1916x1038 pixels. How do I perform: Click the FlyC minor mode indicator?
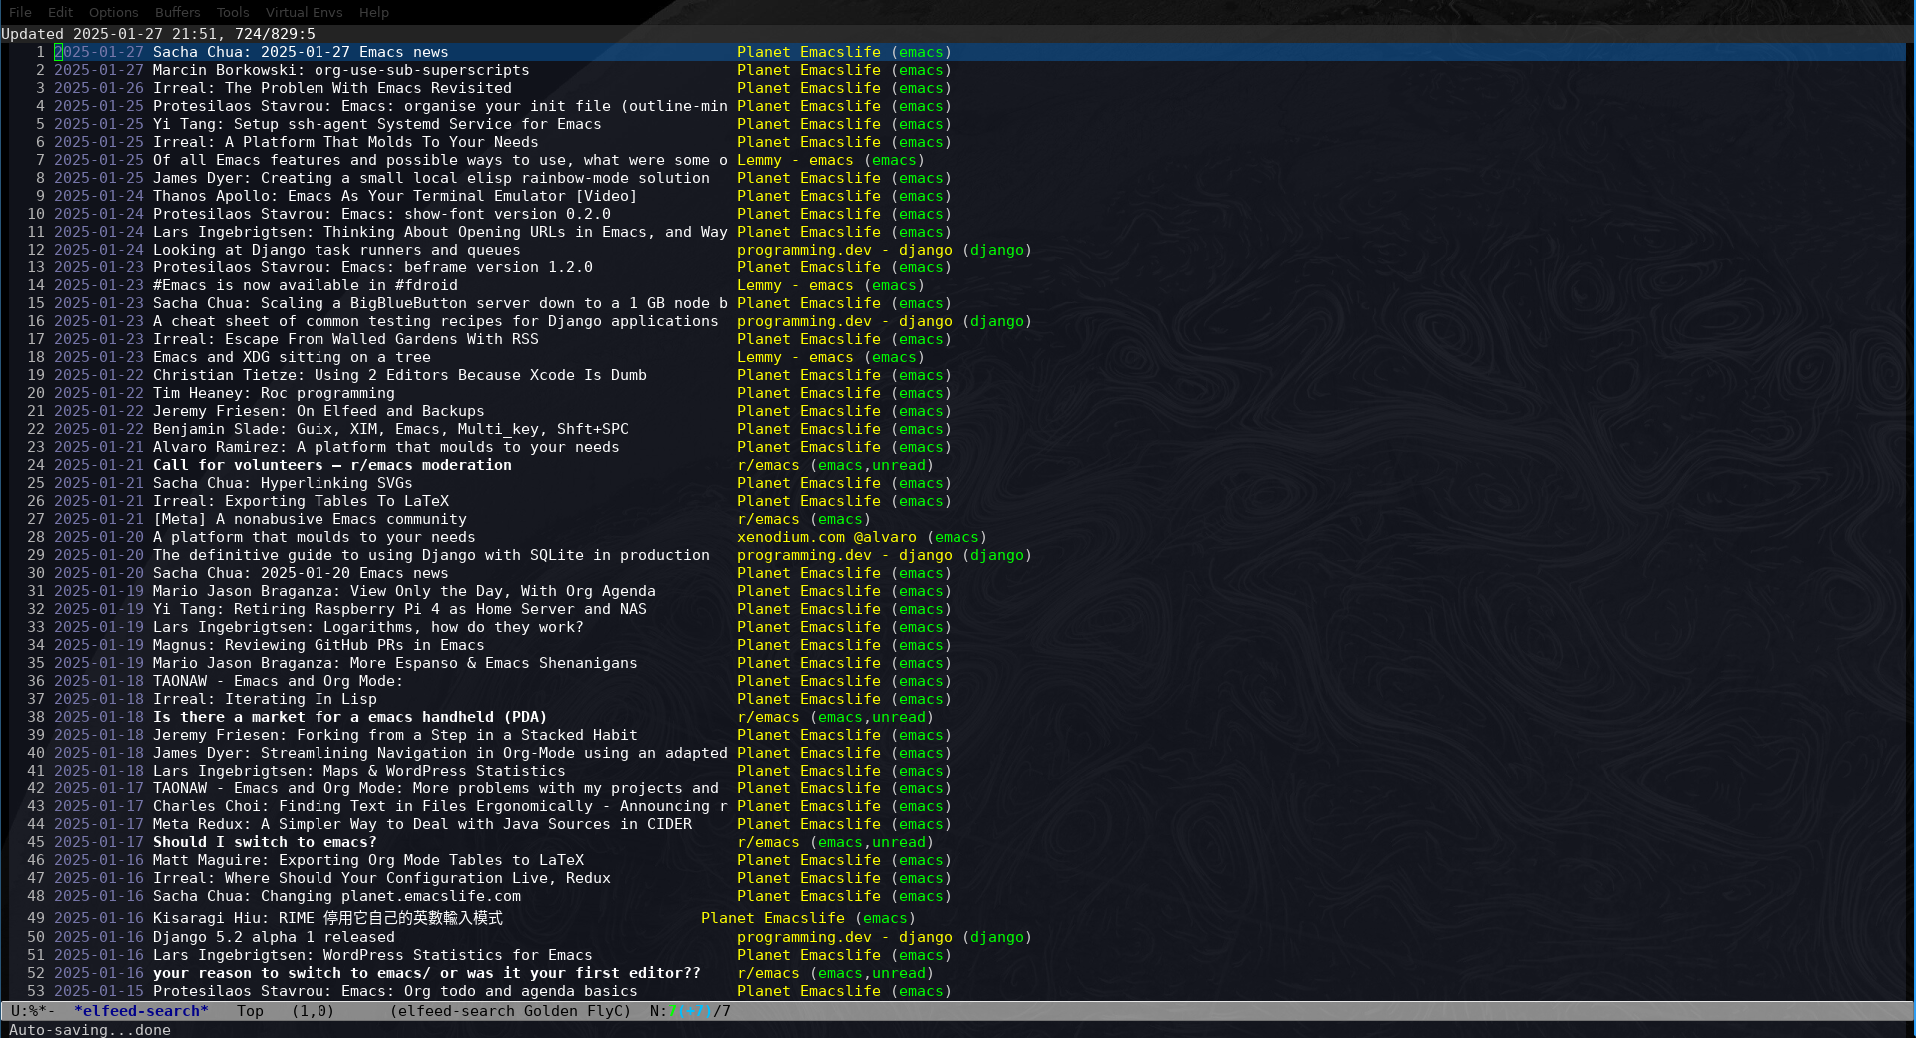[604, 1011]
